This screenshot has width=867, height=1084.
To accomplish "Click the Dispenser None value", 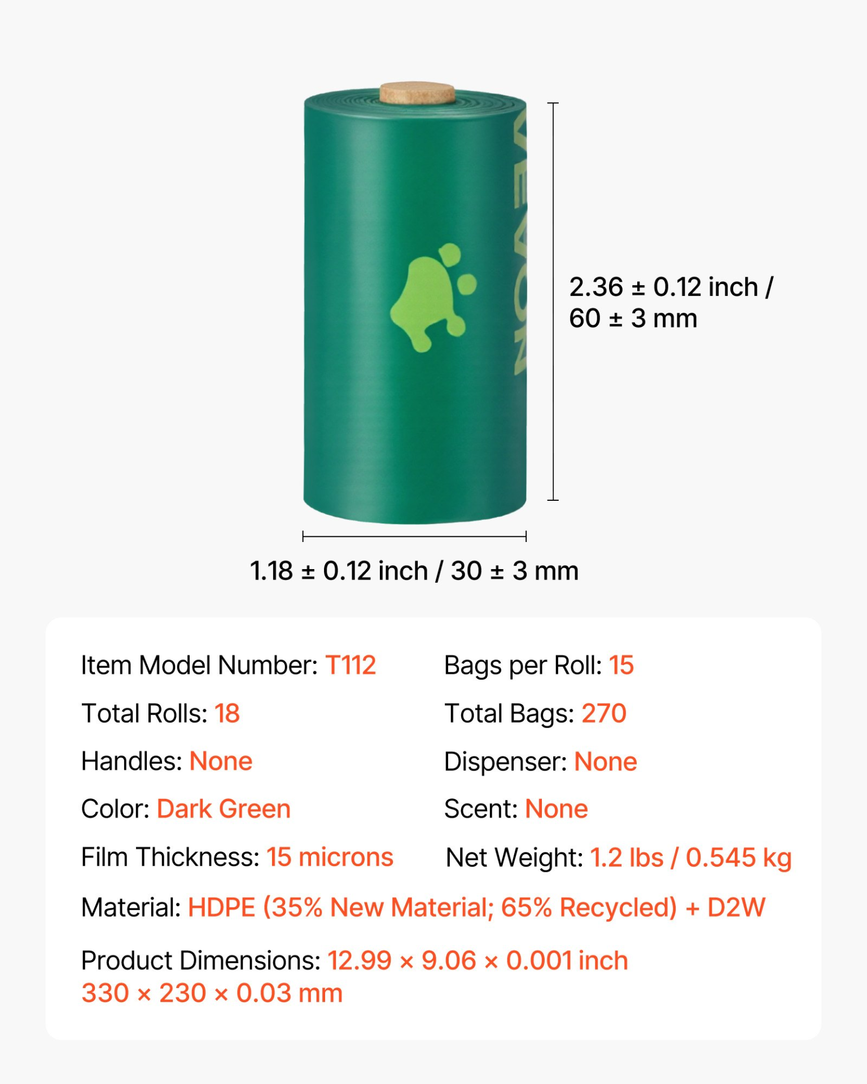I will 605,762.
